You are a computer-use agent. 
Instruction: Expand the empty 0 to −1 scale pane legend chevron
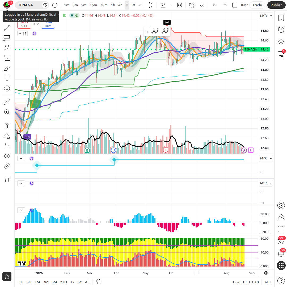pos(21,183)
